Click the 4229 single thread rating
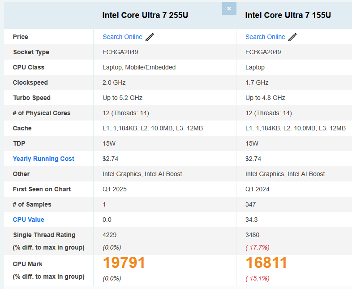Viewport: 352px width, 289px height. coord(110,235)
